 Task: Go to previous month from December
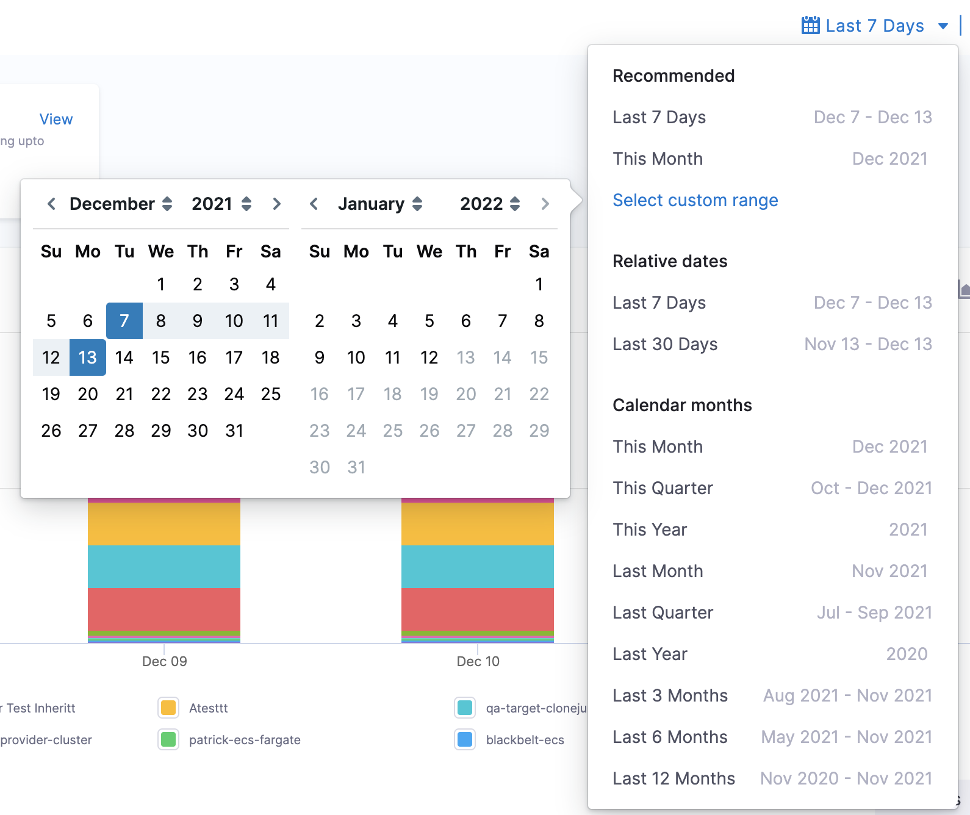(52, 204)
